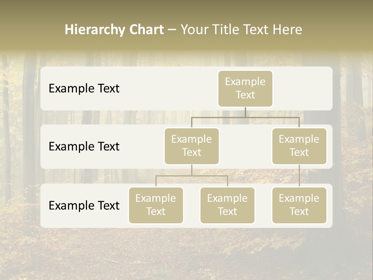The width and height of the screenshot is (373, 280).
Task: Click the connector line below the top node
Action: pyautogui.click(x=245, y=113)
